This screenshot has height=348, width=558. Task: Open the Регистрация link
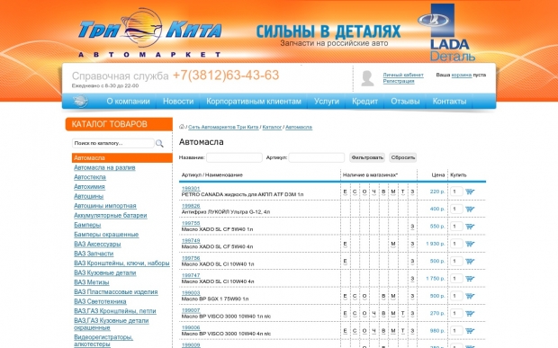(x=399, y=81)
